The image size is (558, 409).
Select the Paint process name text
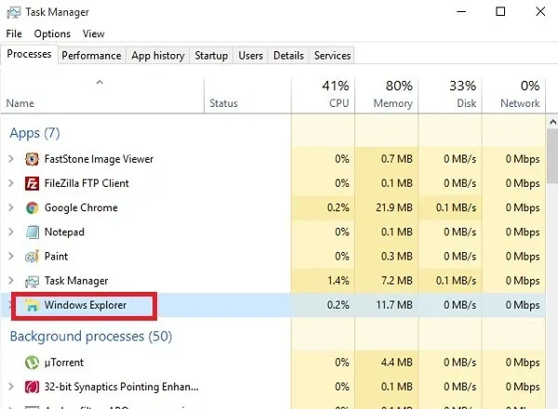click(56, 257)
